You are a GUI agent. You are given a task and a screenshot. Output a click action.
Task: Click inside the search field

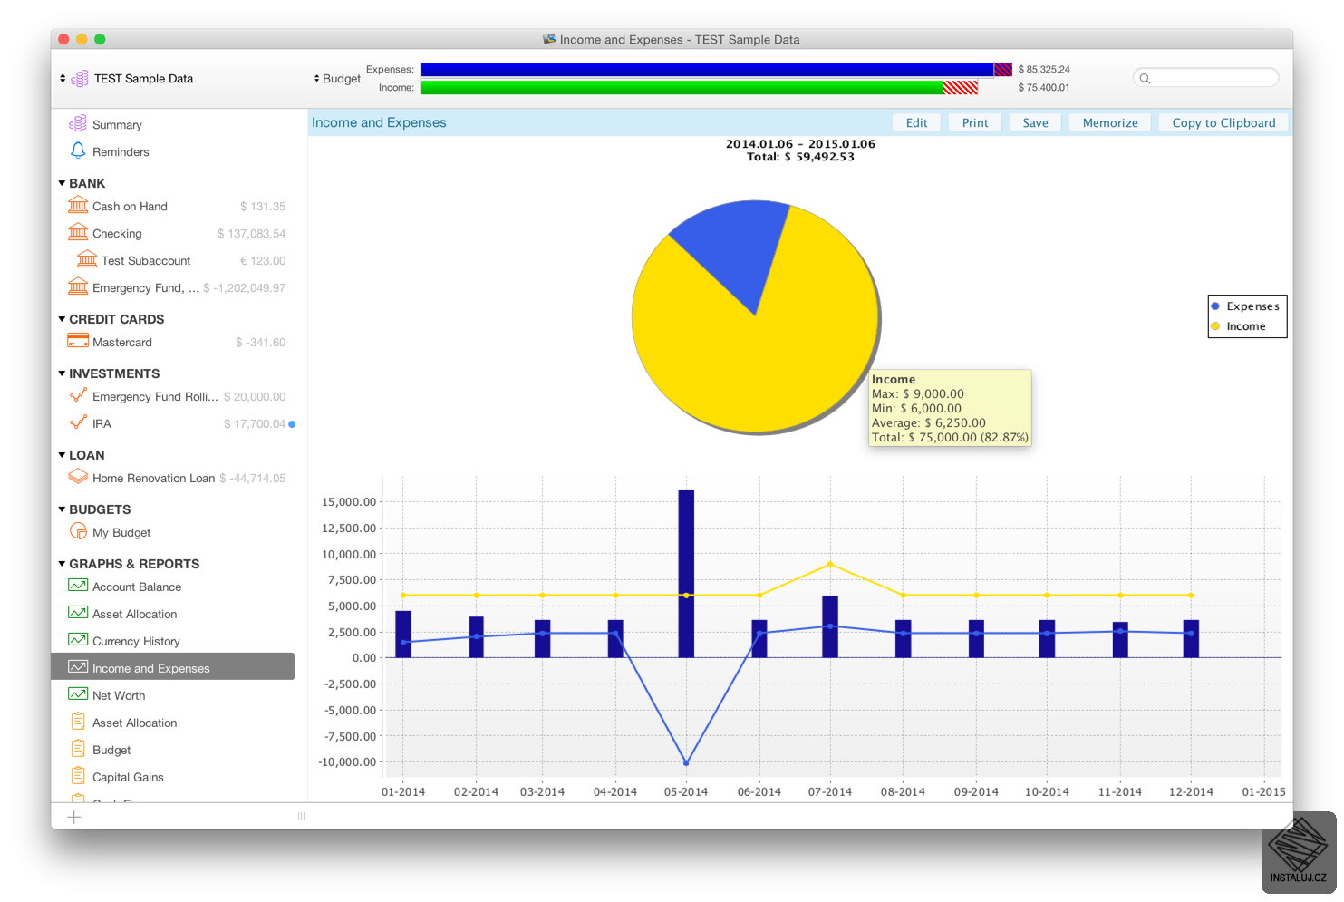coord(1205,79)
